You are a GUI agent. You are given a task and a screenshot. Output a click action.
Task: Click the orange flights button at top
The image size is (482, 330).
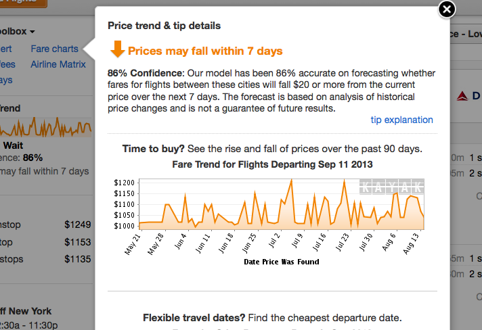(x=24, y=3)
